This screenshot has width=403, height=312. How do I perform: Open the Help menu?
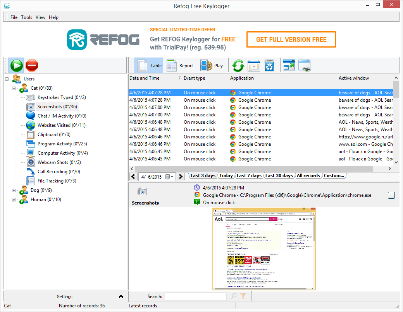coord(53,17)
